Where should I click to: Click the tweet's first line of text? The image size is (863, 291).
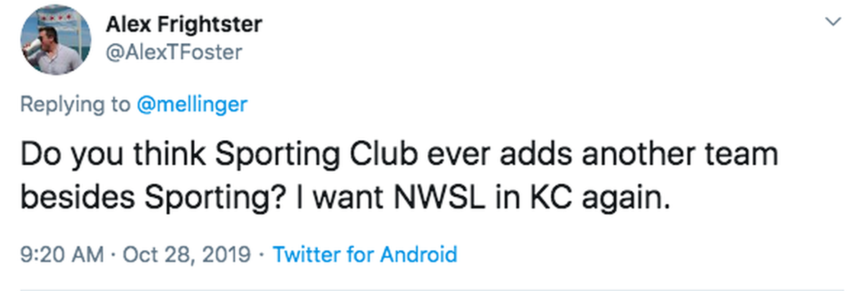coord(400,157)
